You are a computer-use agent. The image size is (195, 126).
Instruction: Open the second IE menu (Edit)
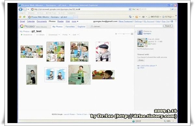coord(31,13)
